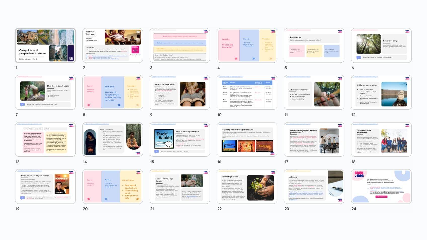Open the Ballina High School slide
This screenshot has width=427, height=240.
click(x=247, y=186)
